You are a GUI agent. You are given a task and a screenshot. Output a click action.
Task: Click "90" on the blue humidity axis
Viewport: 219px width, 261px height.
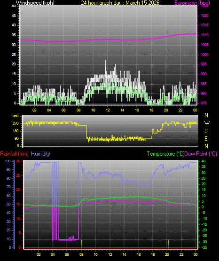pos(8,169)
